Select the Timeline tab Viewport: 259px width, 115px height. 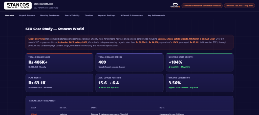tap(89, 15)
